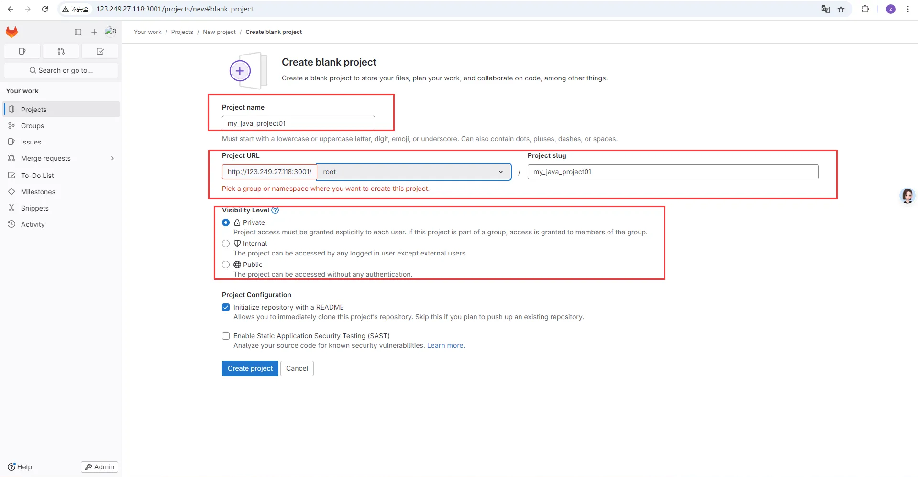Select the Internal visibility radio button

(226, 244)
